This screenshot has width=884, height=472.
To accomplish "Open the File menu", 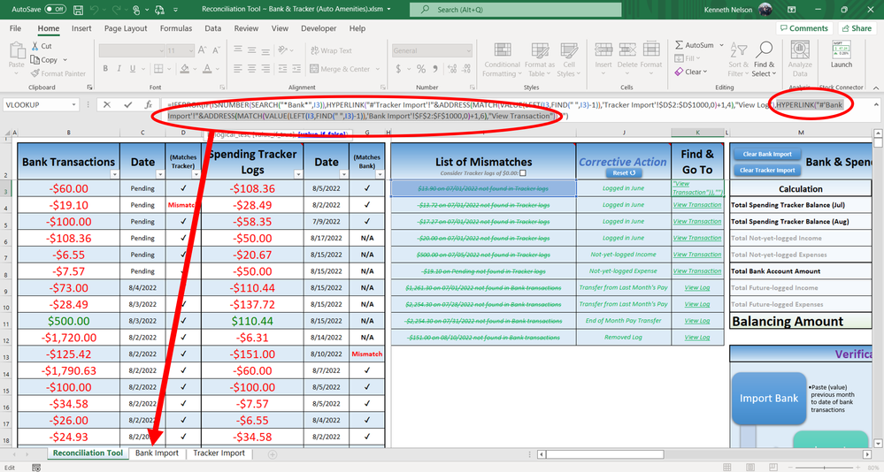I will pos(15,28).
